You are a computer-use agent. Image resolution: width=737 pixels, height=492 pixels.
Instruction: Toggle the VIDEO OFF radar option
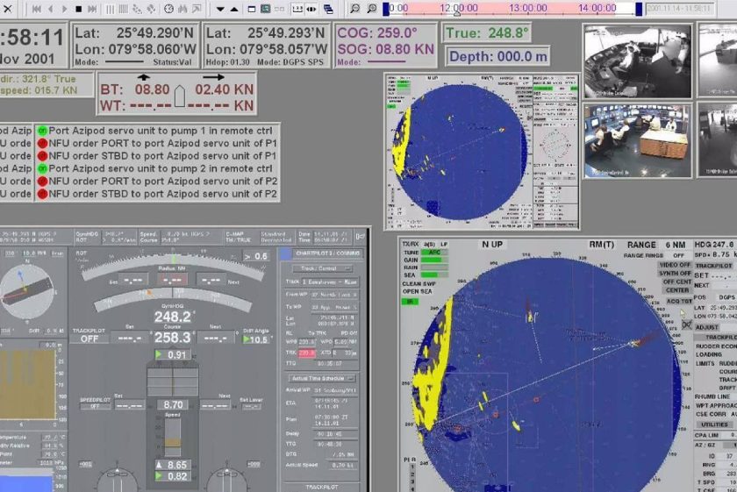pyautogui.click(x=675, y=265)
